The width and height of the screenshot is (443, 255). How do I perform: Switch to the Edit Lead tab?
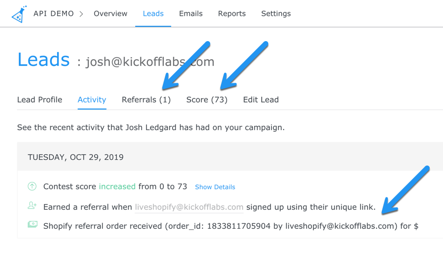click(x=261, y=100)
